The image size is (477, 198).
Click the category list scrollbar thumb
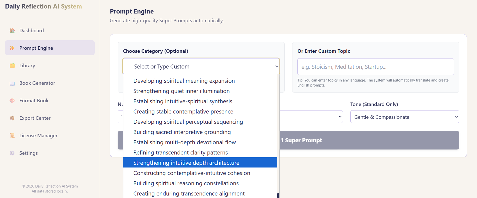tap(278, 195)
